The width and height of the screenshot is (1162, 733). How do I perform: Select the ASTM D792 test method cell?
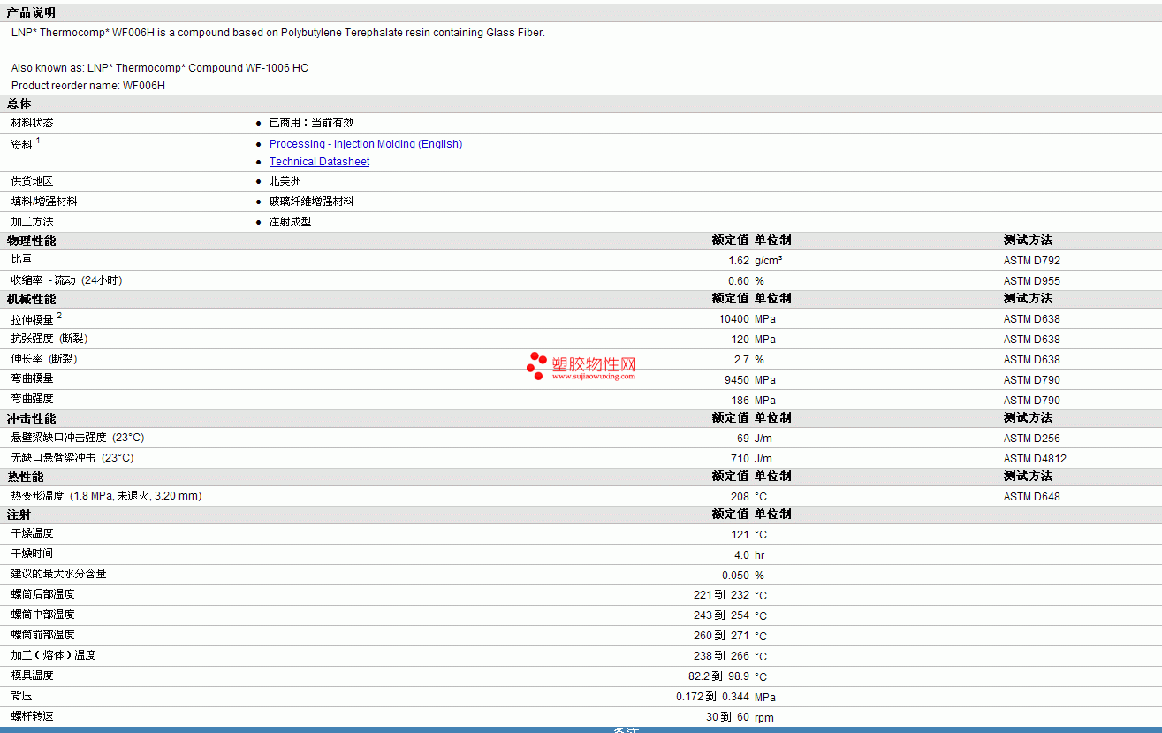pyautogui.click(x=1031, y=261)
